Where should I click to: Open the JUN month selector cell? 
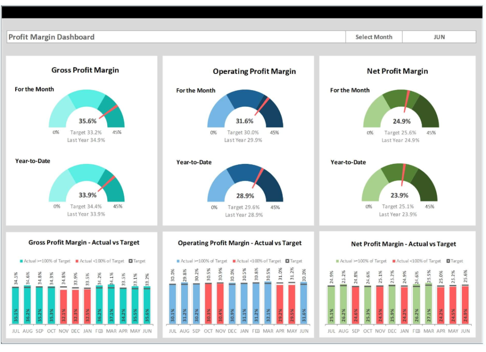(x=439, y=37)
